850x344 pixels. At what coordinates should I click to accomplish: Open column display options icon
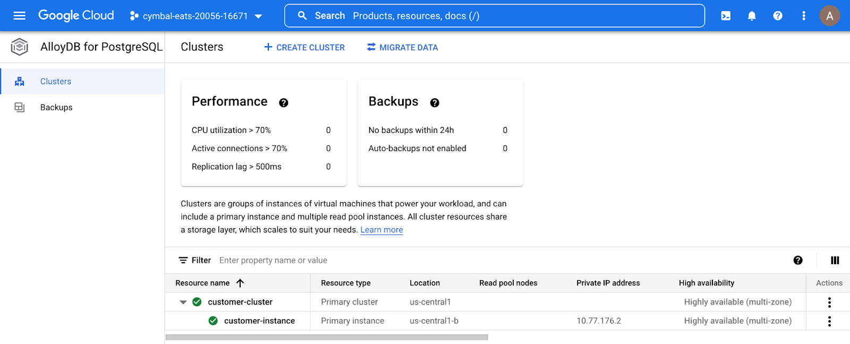coord(835,261)
